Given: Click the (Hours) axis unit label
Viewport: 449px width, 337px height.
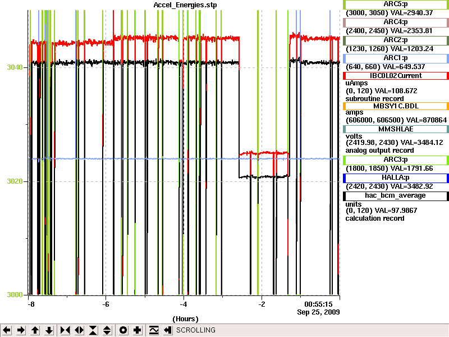Looking at the screenshot, I should click(x=185, y=319).
